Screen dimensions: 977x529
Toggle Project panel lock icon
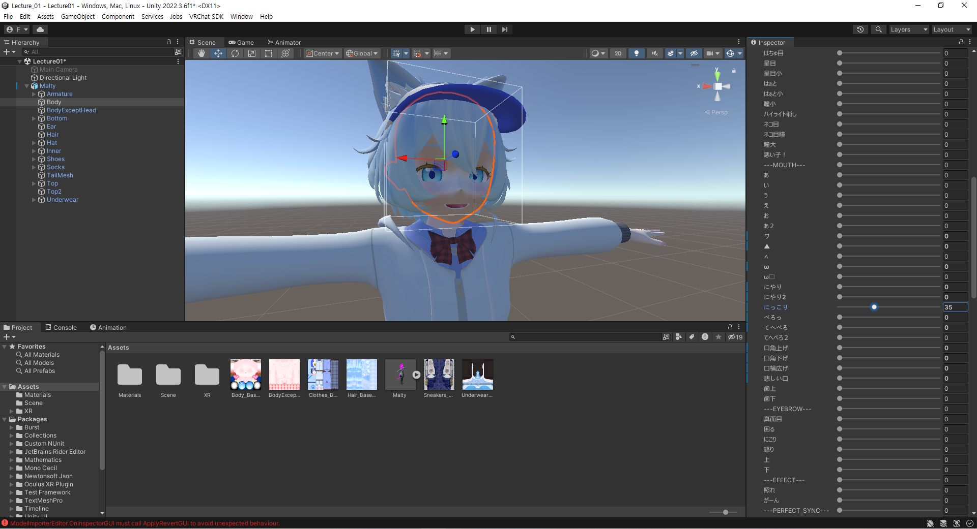(x=730, y=327)
